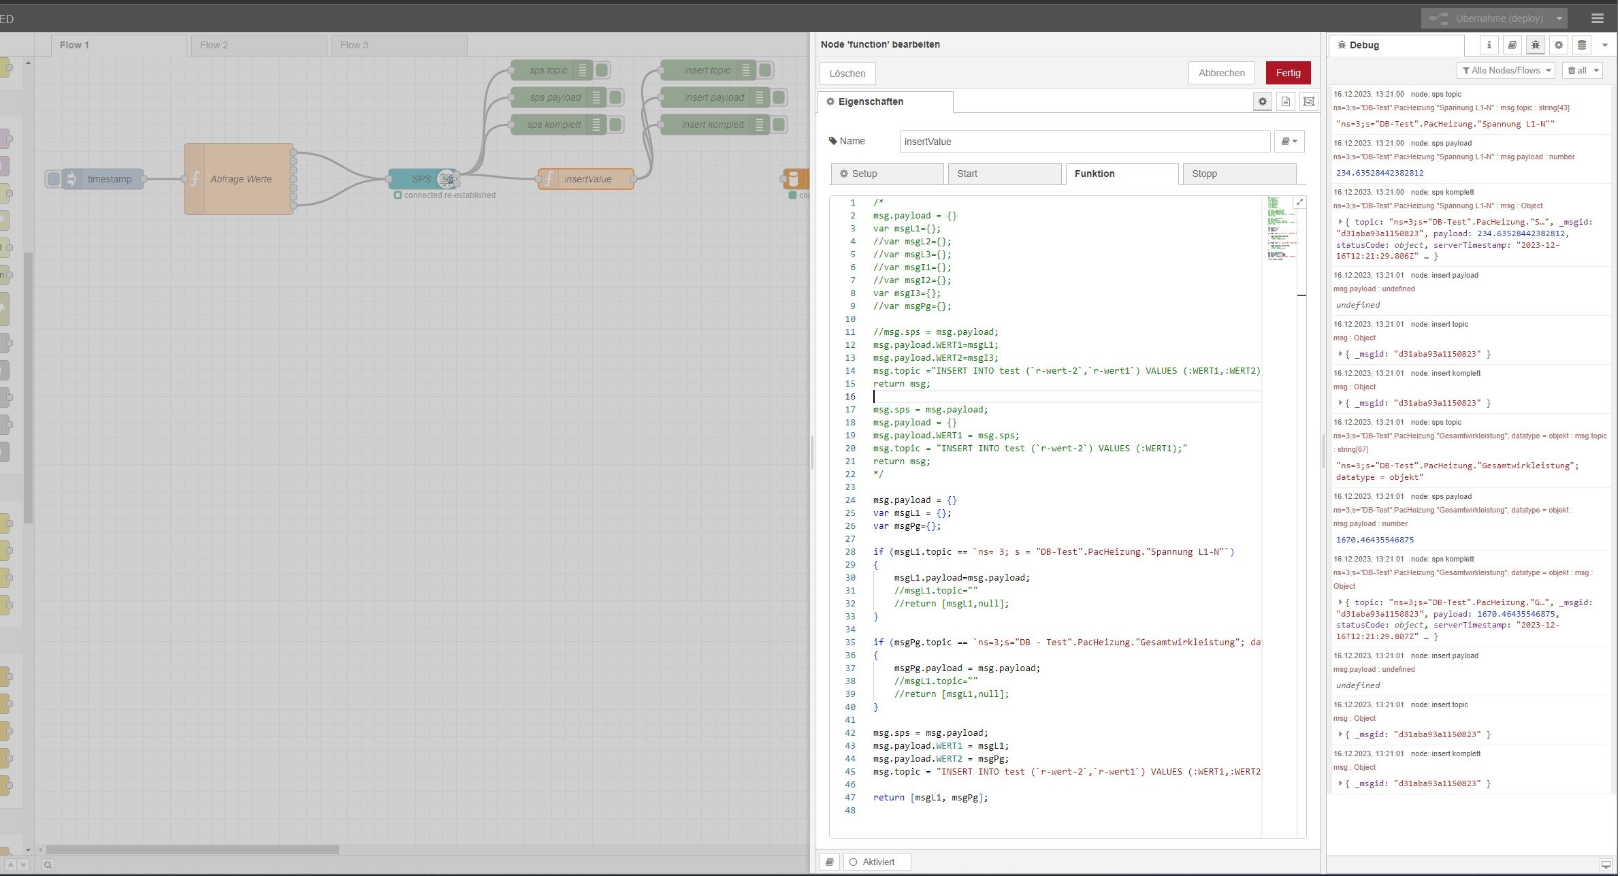Expand the function code editor to fullscreen
This screenshot has width=1620, height=876.
click(1300, 202)
